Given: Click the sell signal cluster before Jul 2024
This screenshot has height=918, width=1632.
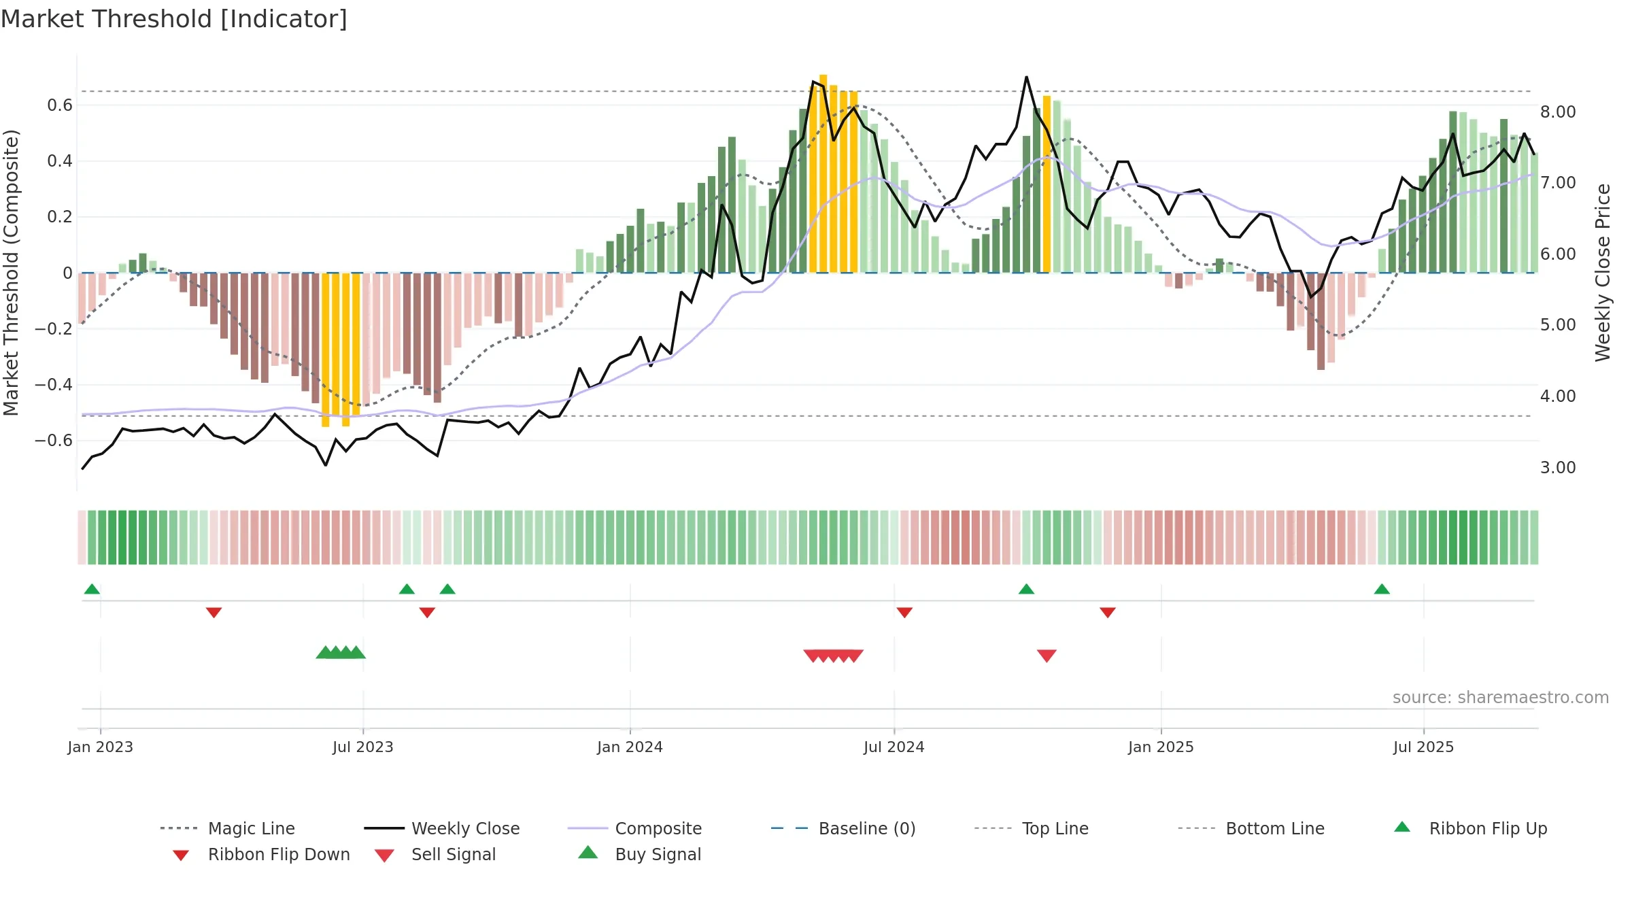Looking at the screenshot, I should 833,656.
